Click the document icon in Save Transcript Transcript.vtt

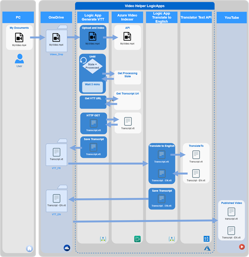93,147
